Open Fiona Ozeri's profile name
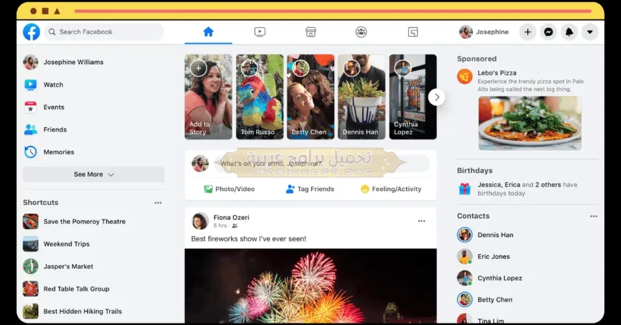Viewport: 621px width, 325px height. pyautogui.click(x=231, y=217)
